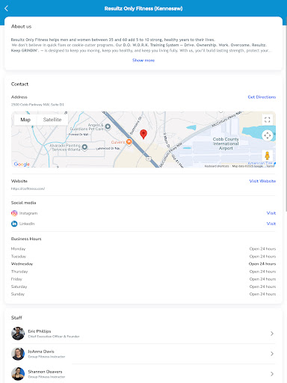
Task: Click the Shannon Deavers name
Action: coord(45,372)
